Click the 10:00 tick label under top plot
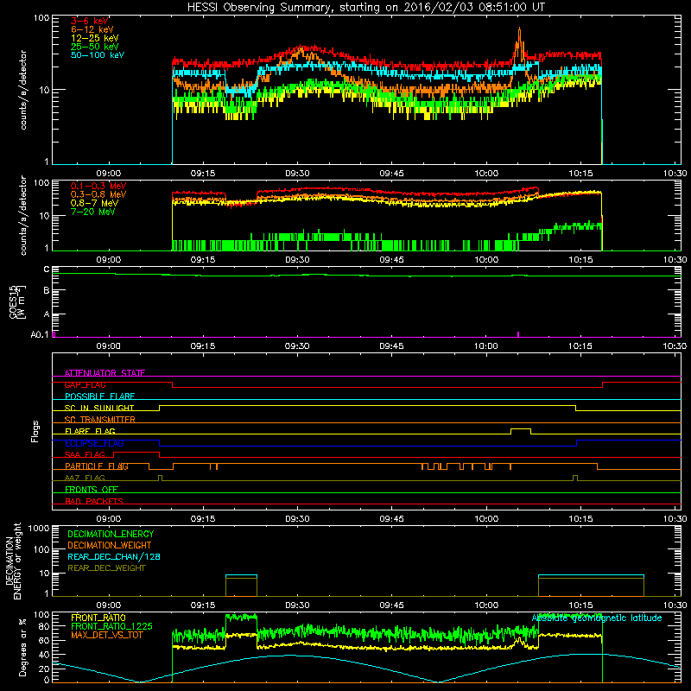 [x=486, y=174]
